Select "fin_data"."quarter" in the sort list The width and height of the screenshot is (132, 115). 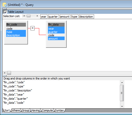click(15, 99)
